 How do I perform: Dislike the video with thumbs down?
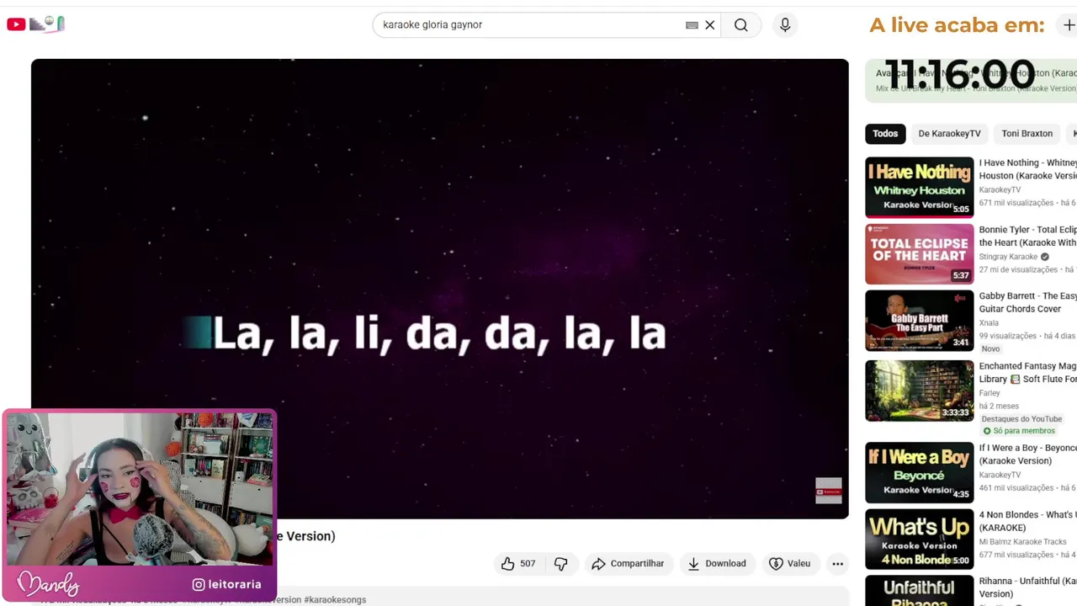[561, 564]
